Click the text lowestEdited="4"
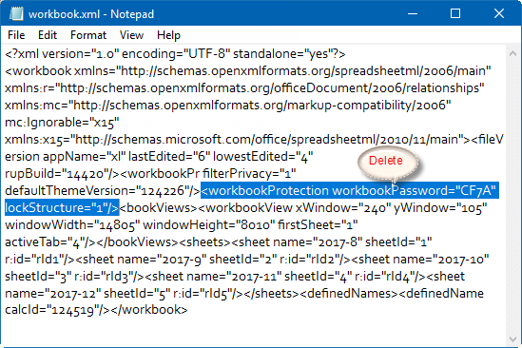522x348 pixels. point(262,157)
